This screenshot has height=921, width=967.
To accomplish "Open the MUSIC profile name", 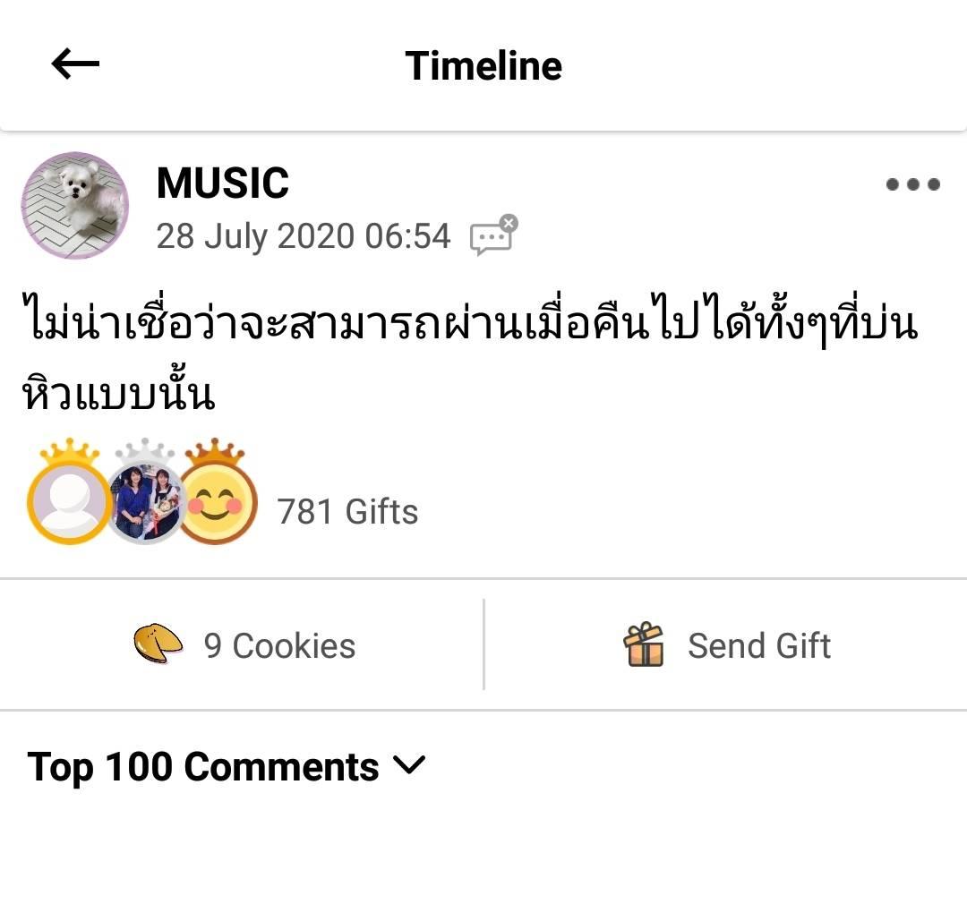I will (223, 183).
